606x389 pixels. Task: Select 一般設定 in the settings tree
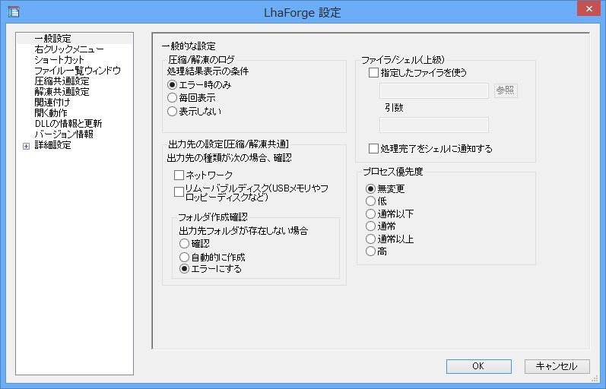[52, 39]
